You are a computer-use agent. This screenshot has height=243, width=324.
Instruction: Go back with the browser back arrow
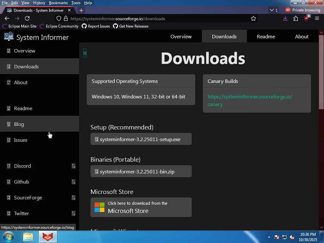click(7, 18)
